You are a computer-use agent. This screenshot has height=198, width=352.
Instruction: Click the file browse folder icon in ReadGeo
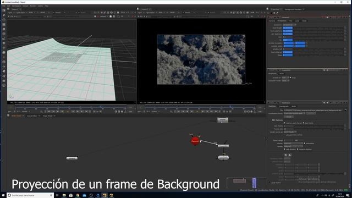pos(345,110)
